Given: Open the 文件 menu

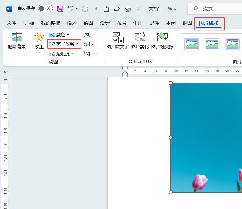Looking at the screenshot, I should 11,23.
